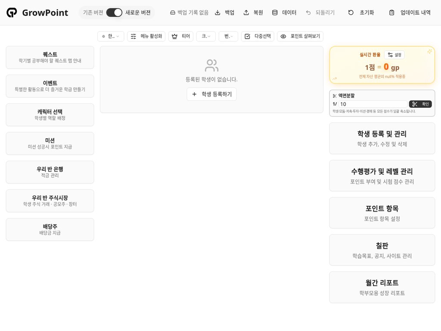Open the 이벤트 menu card
441x331 pixels.
50,86
